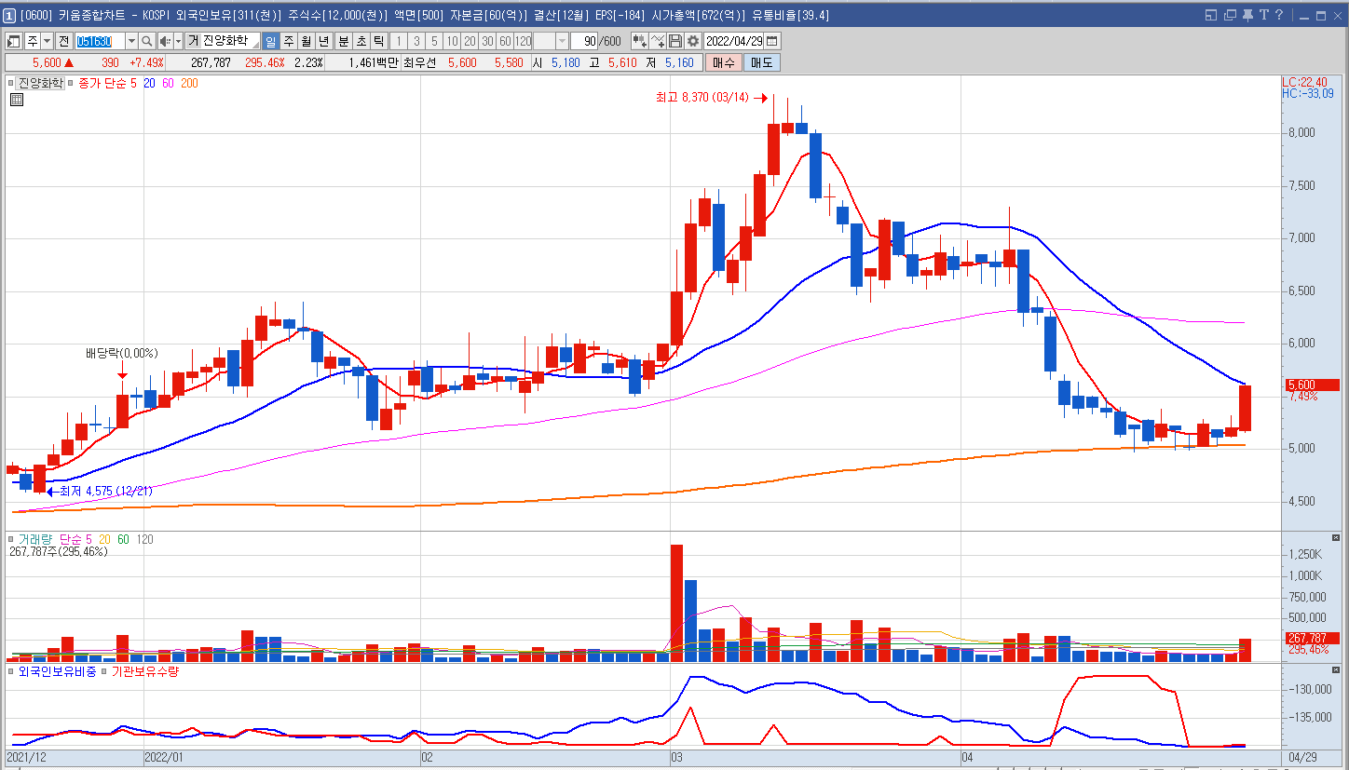This screenshot has width=1349, height=770.
Task: Select monthly 월 chart period
Action: 306,41
